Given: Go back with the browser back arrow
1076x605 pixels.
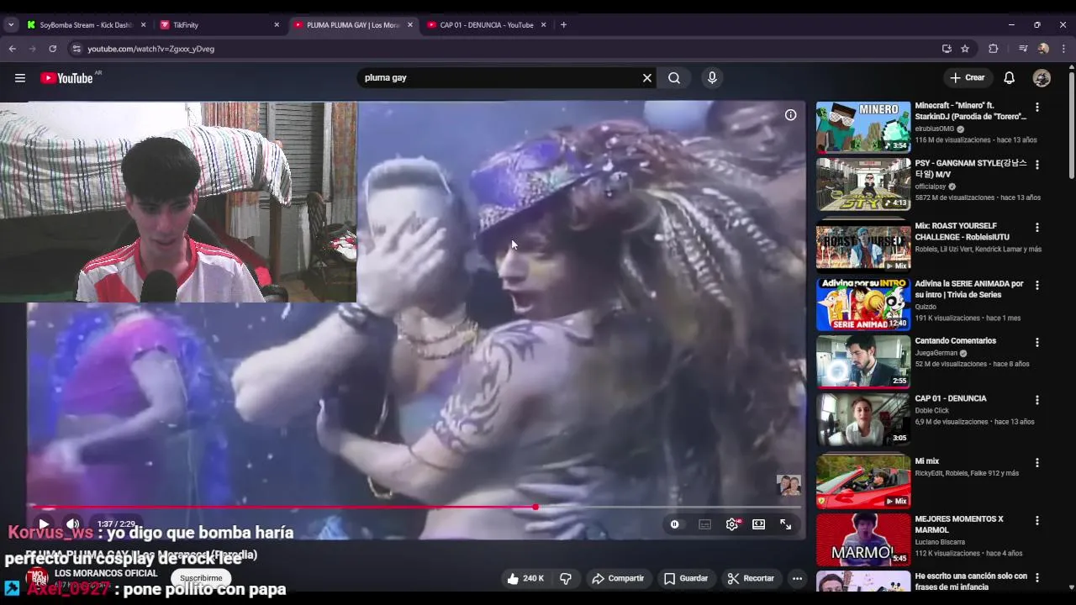Looking at the screenshot, I should point(13,49).
